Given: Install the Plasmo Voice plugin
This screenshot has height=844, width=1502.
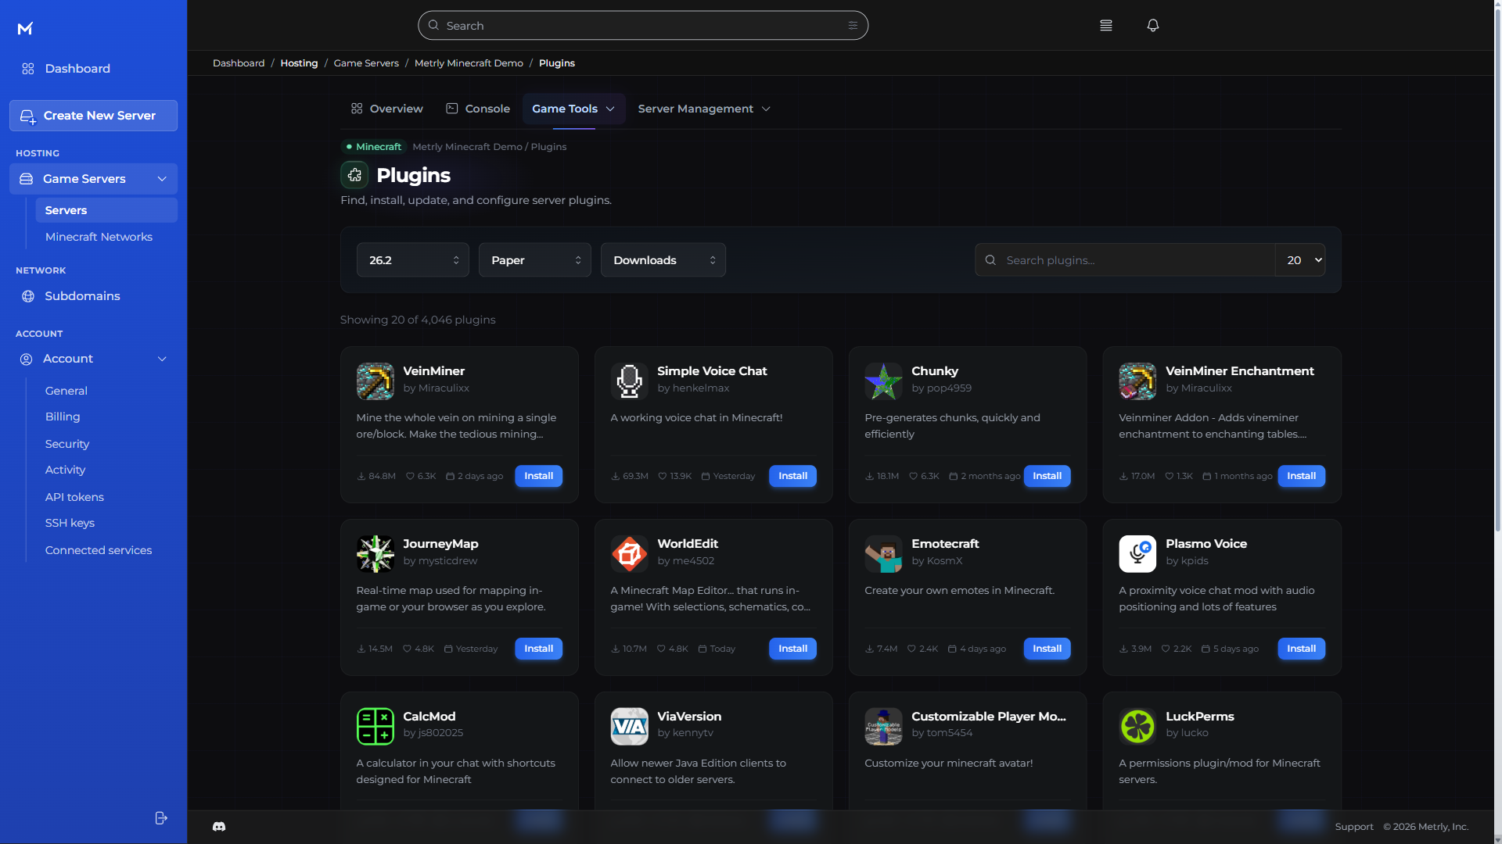Looking at the screenshot, I should (1302, 649).
